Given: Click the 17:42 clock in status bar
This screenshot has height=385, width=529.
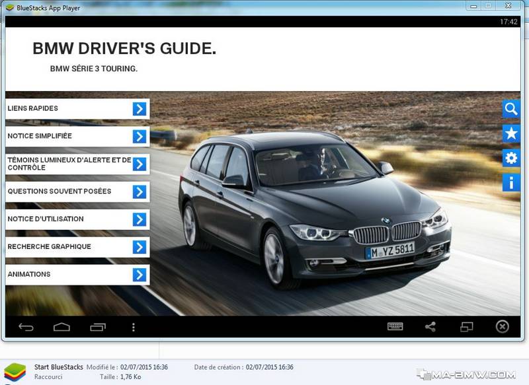Looking at the screenshot, I should point(509,22).
